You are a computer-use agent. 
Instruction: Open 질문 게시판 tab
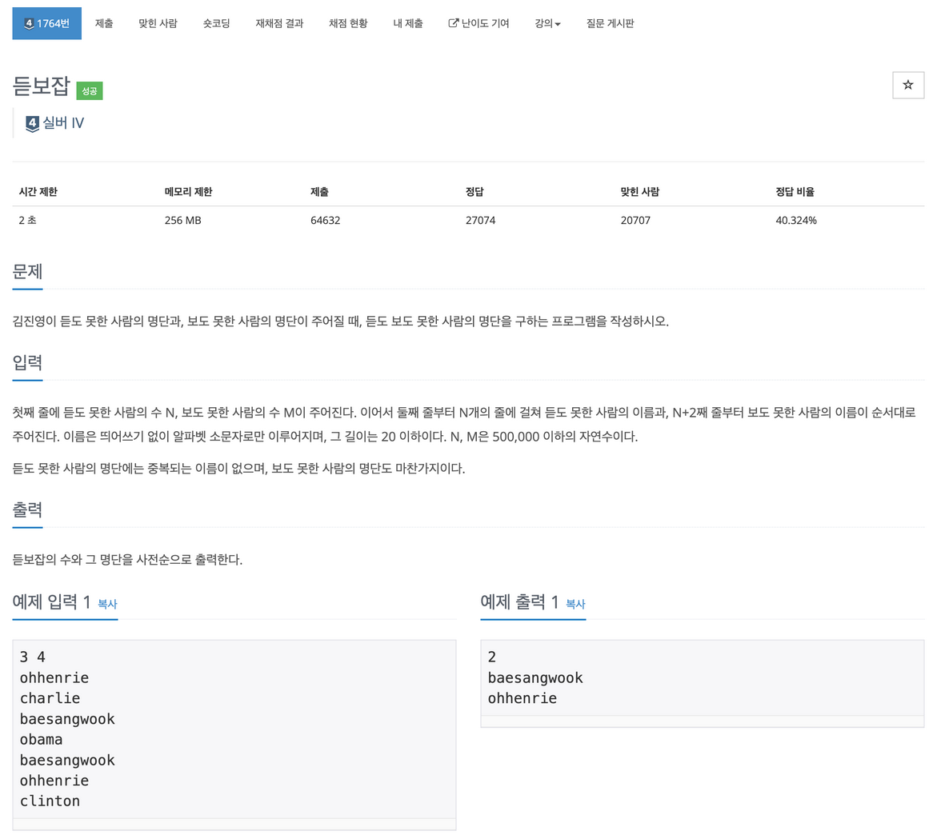pos(611,23)
